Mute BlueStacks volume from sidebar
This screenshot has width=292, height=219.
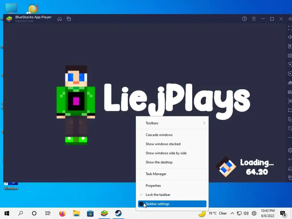point(290,37)
